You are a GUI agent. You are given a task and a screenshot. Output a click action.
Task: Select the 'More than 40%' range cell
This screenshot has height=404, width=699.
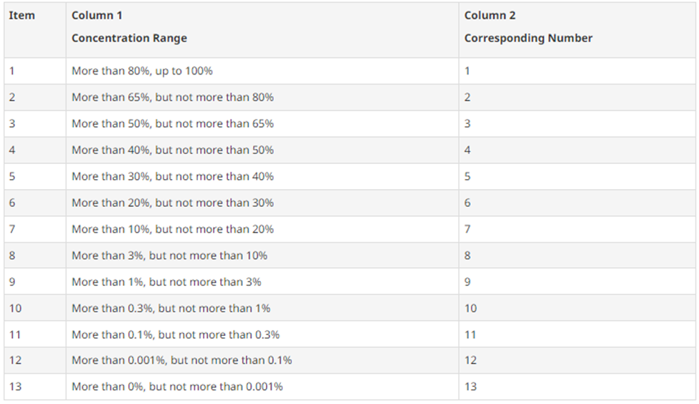tap(172, 150)
